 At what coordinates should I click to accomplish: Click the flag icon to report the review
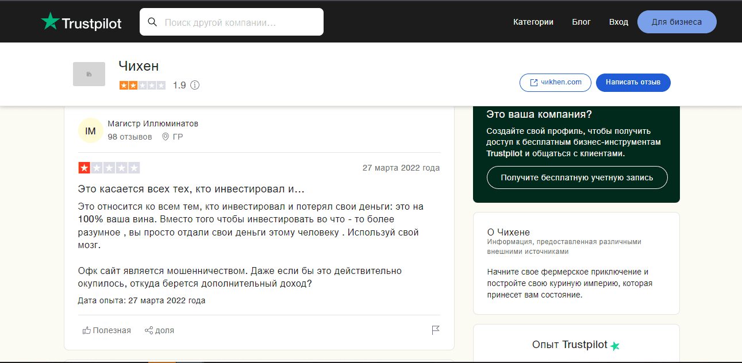click(436, 330)
